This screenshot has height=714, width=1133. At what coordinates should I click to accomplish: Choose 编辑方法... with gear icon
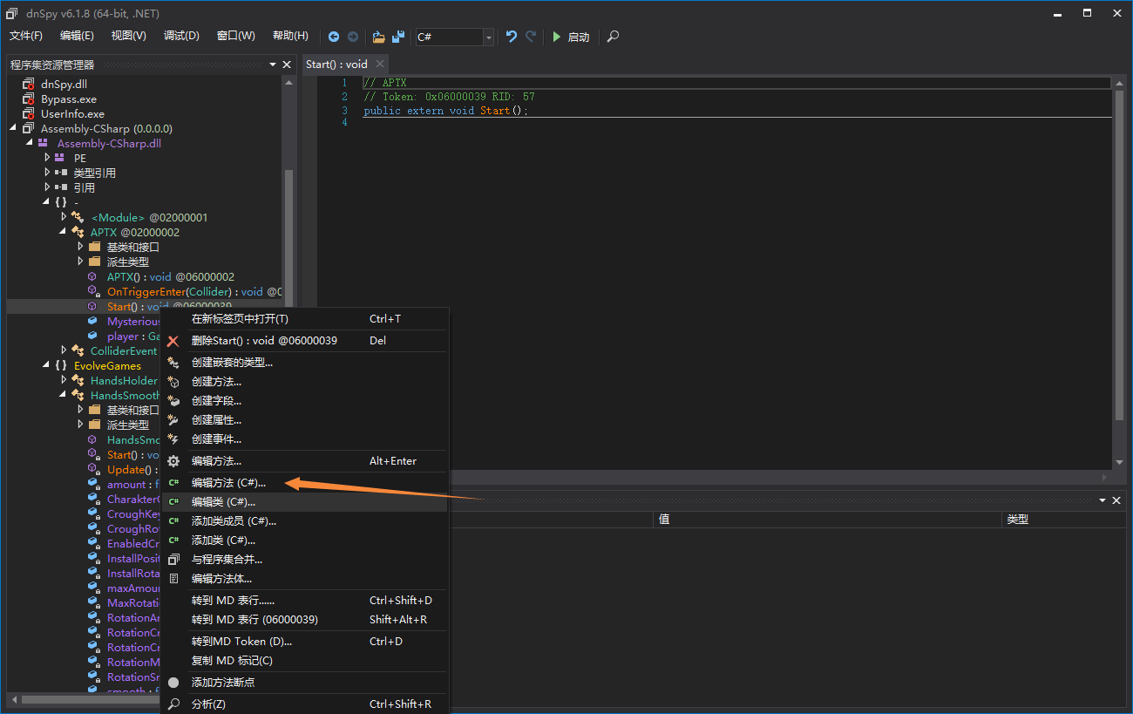point(306,461)
